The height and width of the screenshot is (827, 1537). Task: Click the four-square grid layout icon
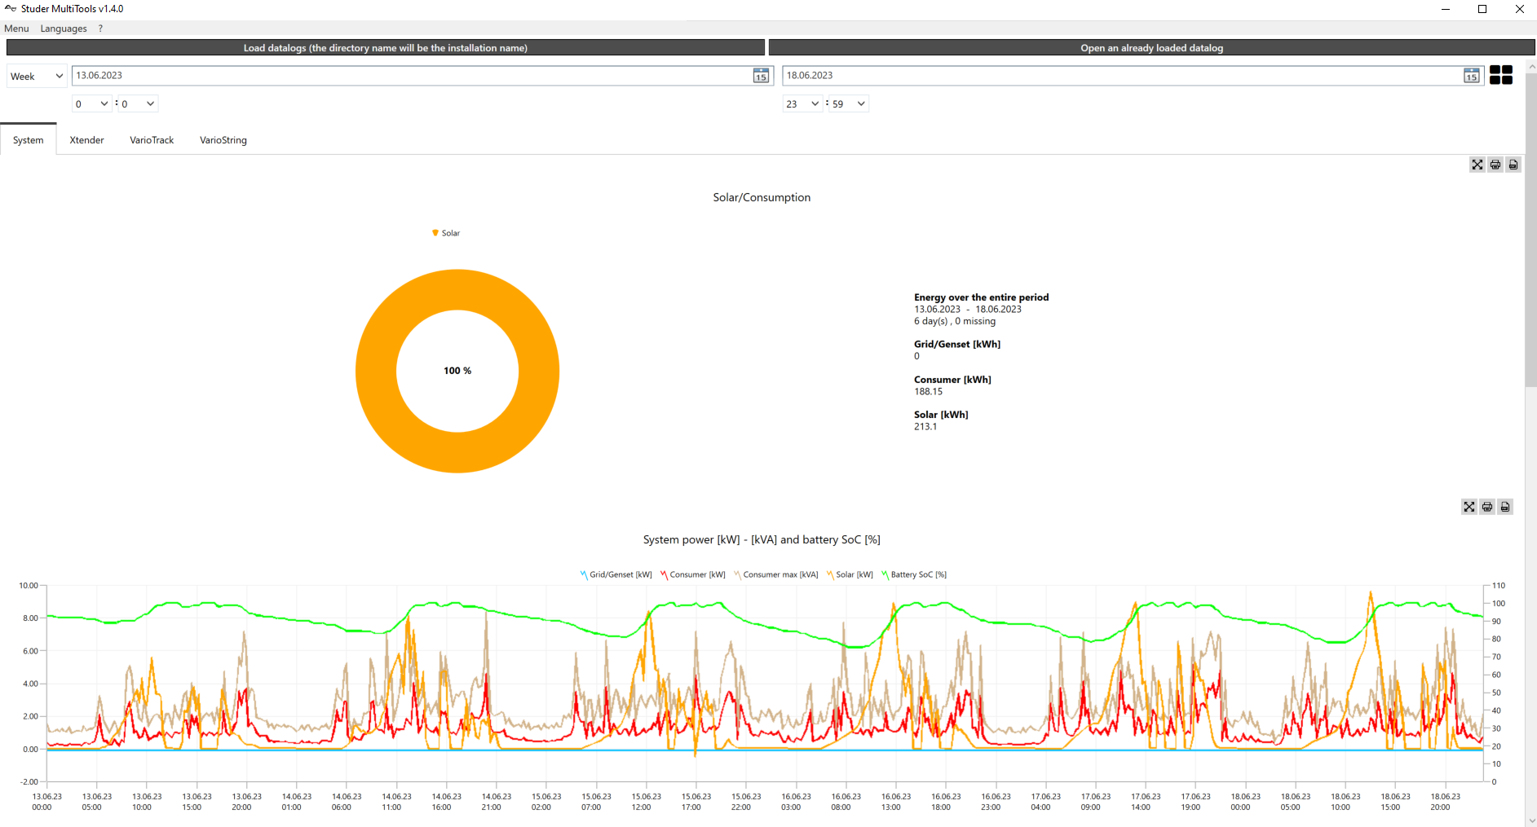1500,75
